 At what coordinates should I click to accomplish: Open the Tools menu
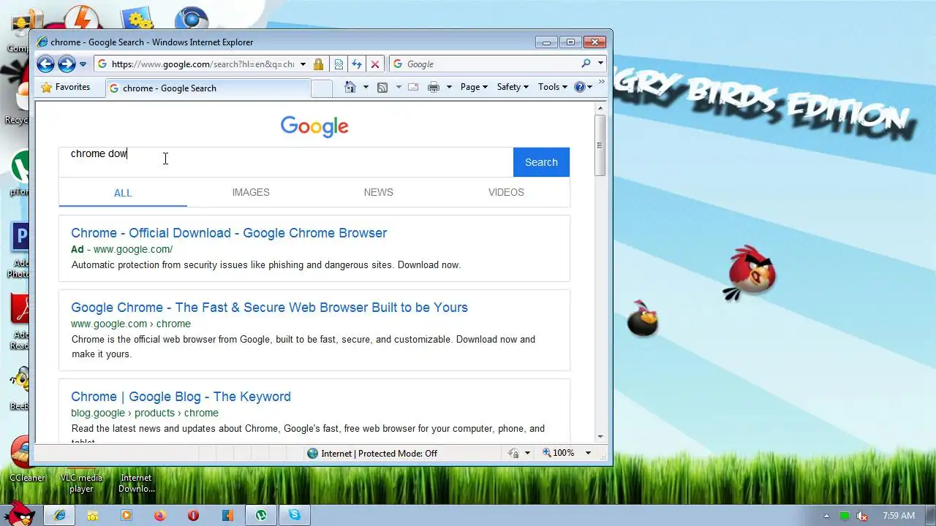pyautogui.click(x=552, y=87)
